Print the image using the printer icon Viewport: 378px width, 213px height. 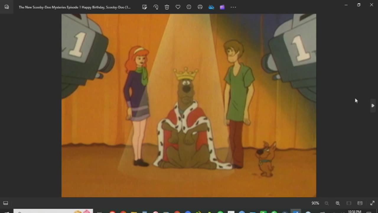coord(200,7)
